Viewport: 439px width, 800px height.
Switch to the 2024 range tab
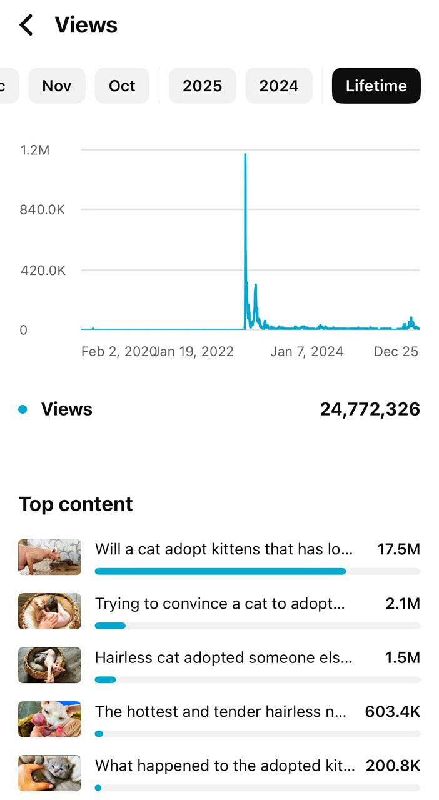tap(279, 86)
